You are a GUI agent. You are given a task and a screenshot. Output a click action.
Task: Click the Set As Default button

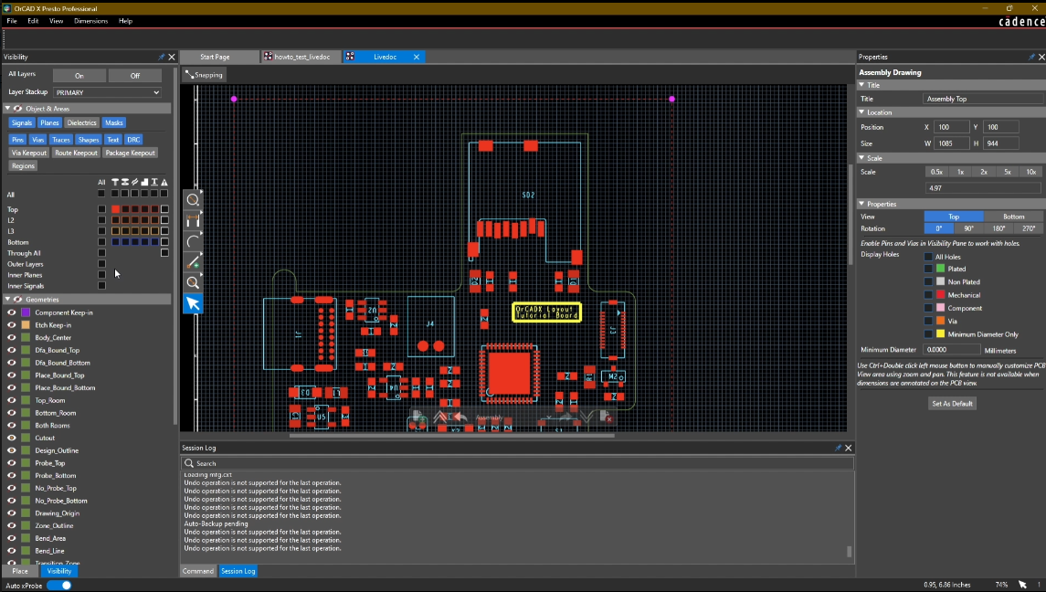(952, 403)
